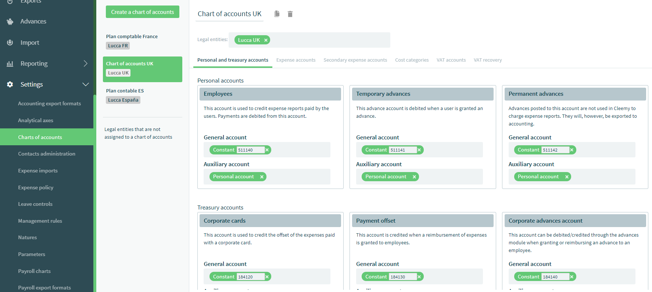Open Advances piggy bank icon in sidebar
Screen dimensions: 652x292
pyautogui.click(x=10, y=22)
